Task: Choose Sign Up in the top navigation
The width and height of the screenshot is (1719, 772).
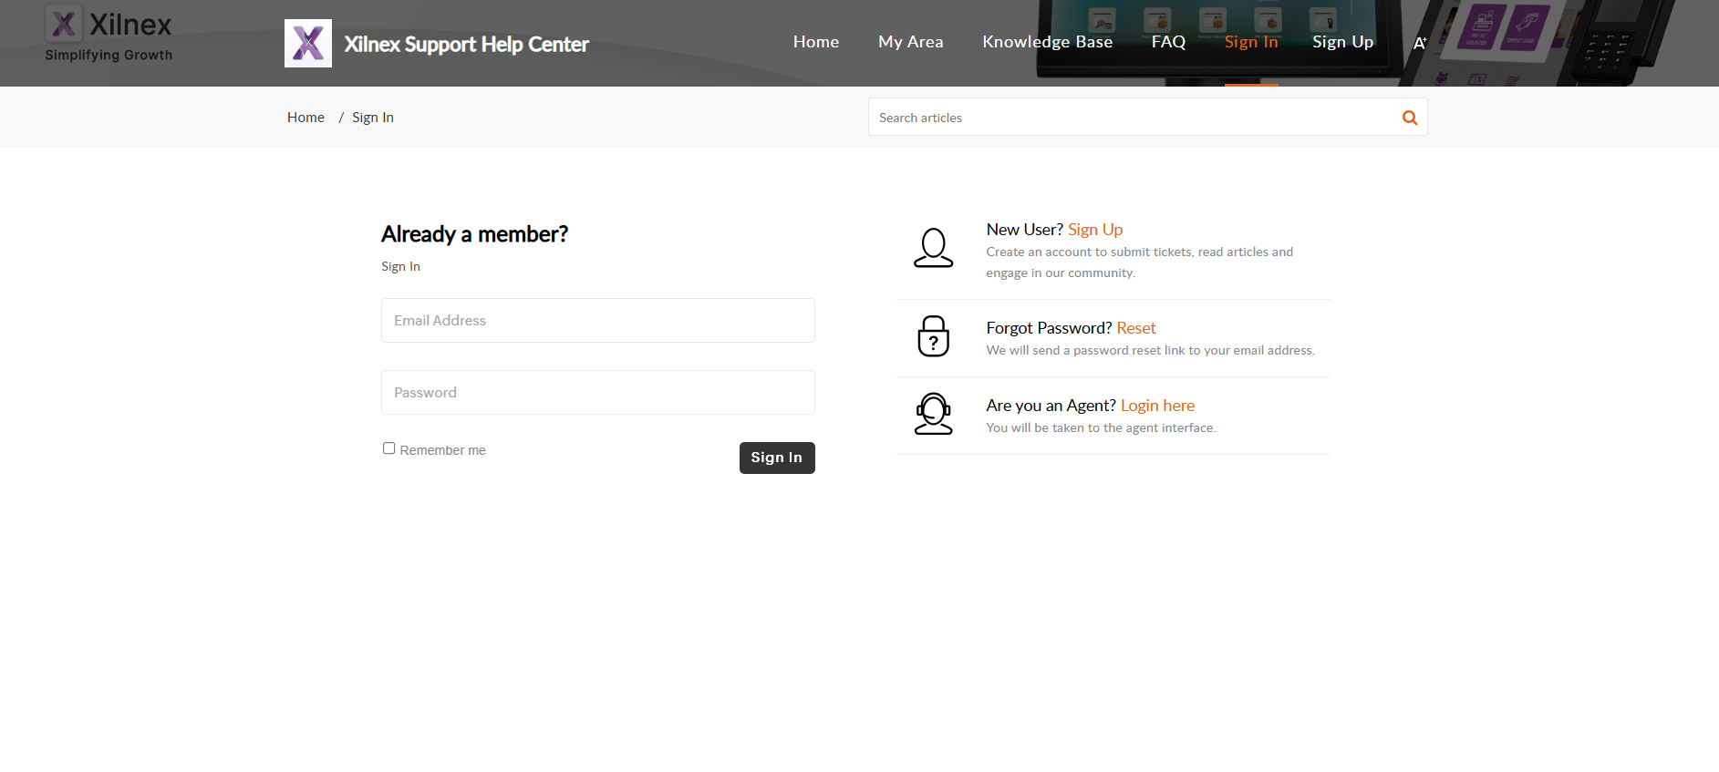Action: point(1342,42)
